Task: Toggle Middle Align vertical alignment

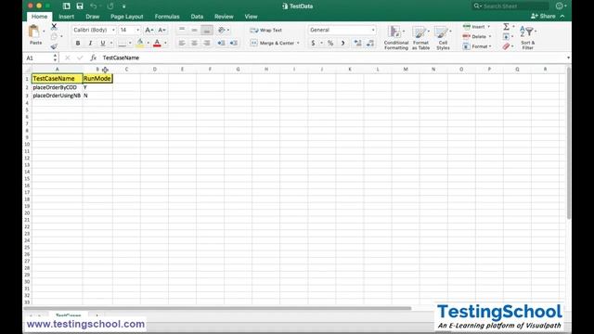Action: [x=194, y=30]
